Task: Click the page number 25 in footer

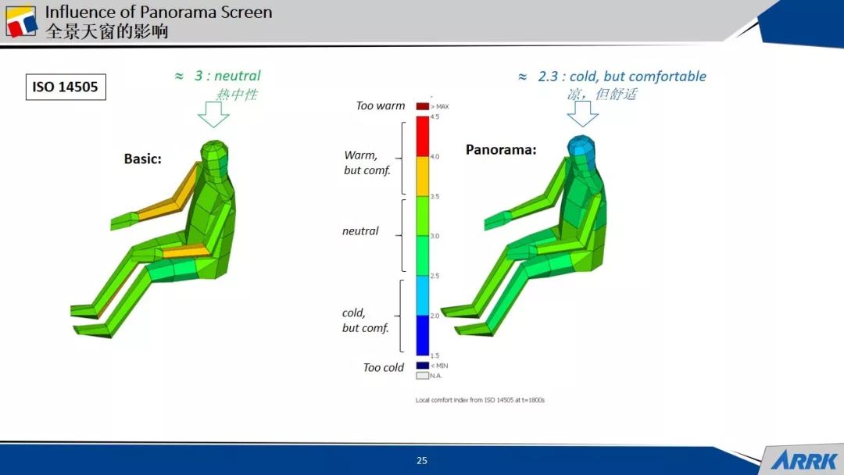Action: click(x=422, y=460)
